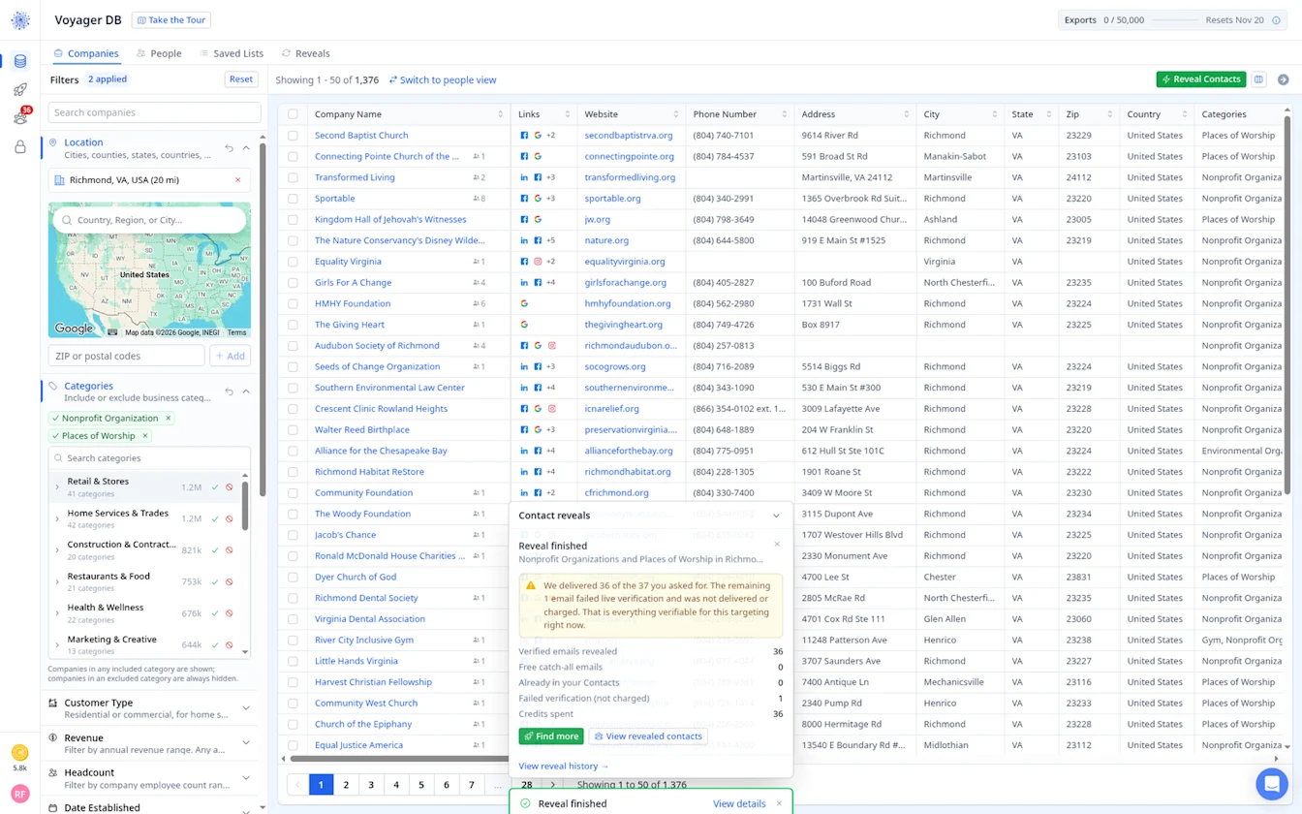Collapse the Contact reveals popup

coord(776,516)
